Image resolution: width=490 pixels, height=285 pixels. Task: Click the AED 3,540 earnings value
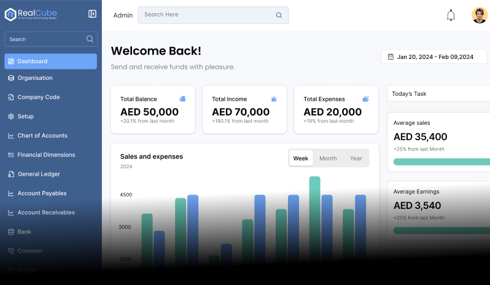coord(417,205)
